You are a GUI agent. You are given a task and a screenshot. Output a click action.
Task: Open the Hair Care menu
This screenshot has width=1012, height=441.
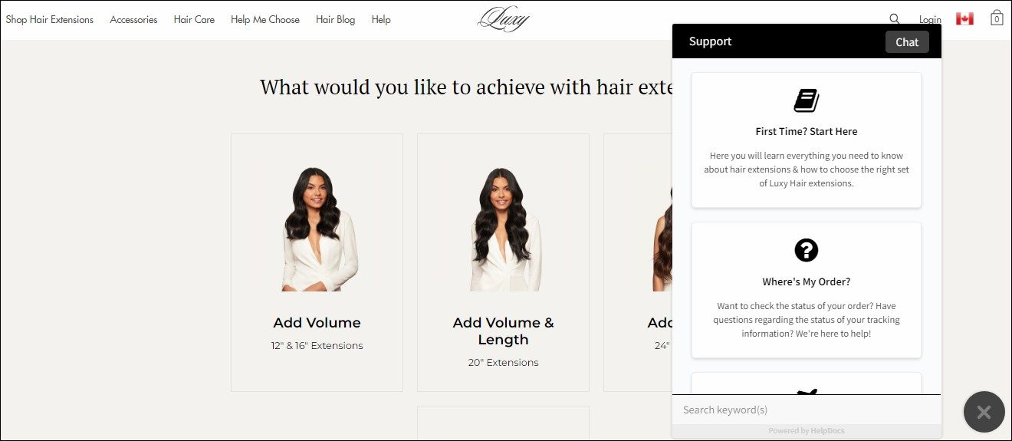pyautogui.click(x=194, y=20)
